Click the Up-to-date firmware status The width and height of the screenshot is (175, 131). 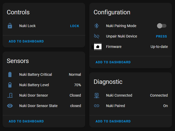point(159,47)
